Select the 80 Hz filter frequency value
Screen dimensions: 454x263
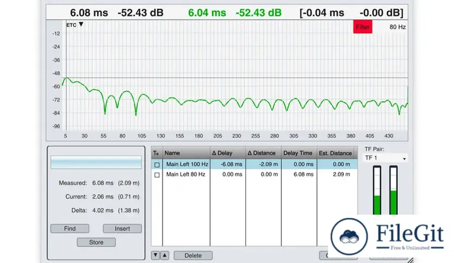point(398,27)
